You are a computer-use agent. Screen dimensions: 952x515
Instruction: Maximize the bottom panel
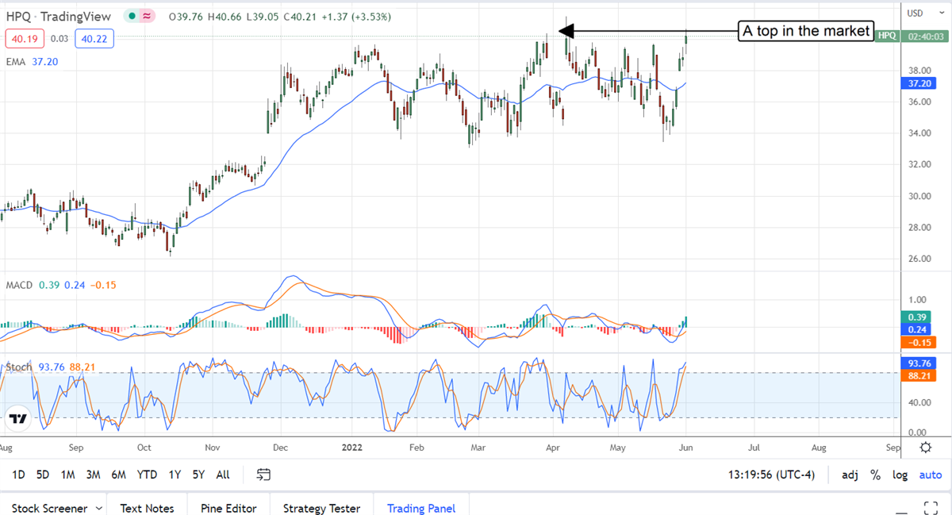931,508
